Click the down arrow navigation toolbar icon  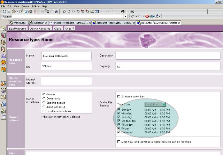point(78,12)
